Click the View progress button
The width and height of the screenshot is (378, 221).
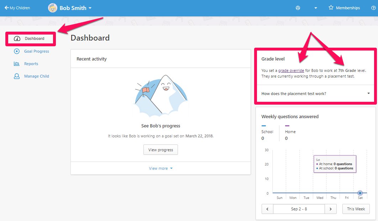[x=161, y=150]
